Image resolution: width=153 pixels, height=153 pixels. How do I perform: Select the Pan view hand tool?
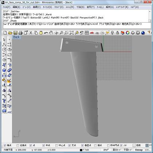[51, 33]
